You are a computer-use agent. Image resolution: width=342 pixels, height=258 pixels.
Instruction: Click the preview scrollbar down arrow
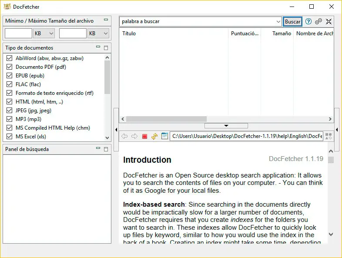[331, 234]
